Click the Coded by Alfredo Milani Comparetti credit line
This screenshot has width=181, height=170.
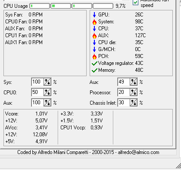pos(88,152)
